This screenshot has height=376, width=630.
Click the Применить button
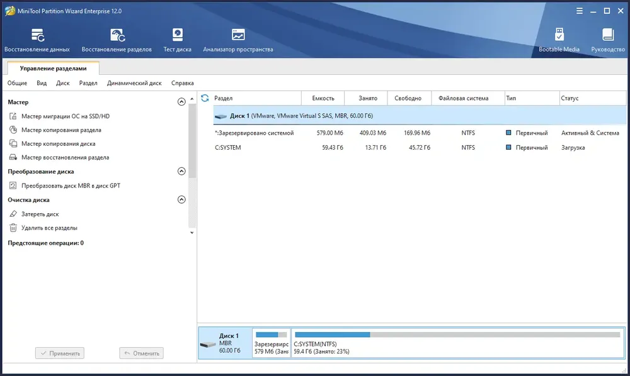(60, 353)
